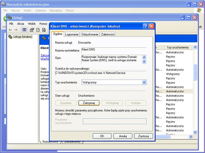
Task: Click the Uruchomiono status text
Action: click(86, 96)
